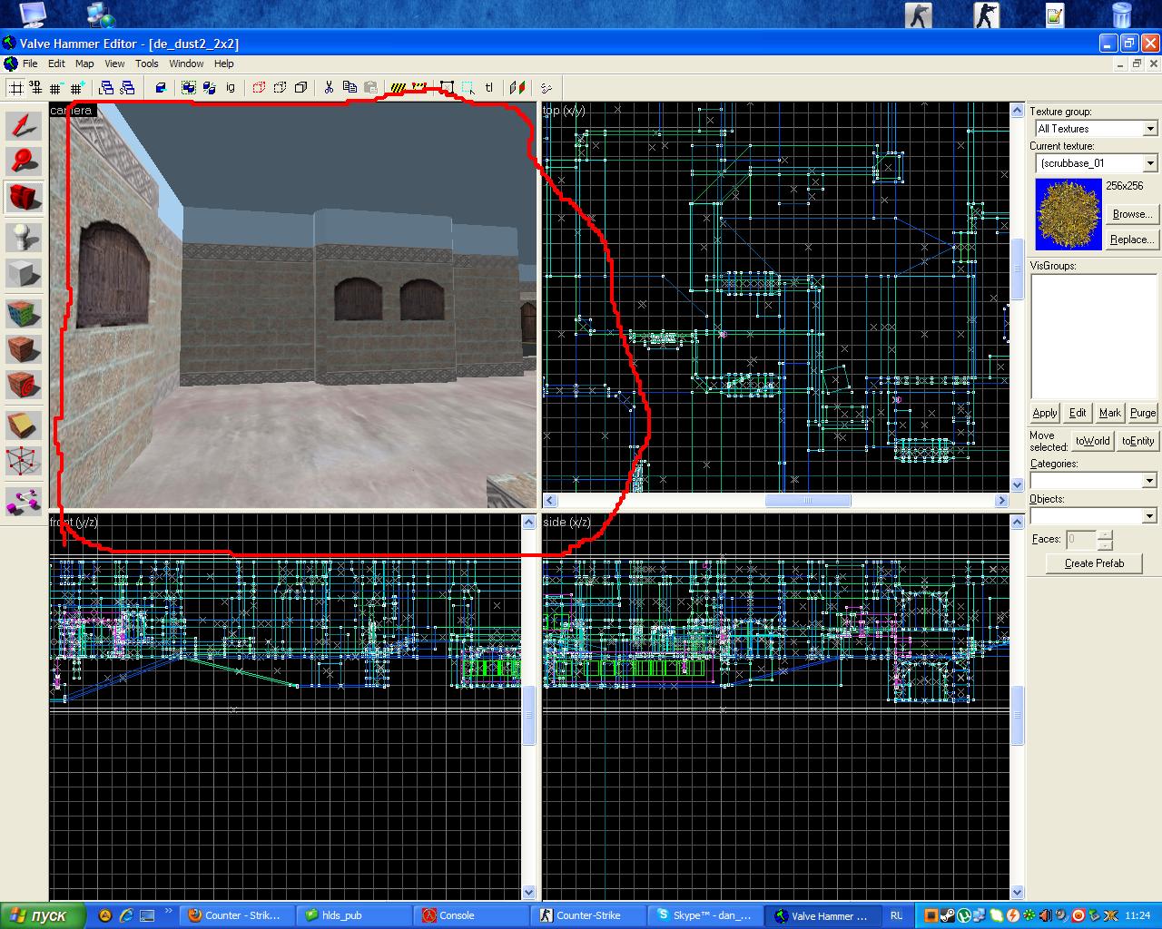Viewport: 1162px width, 929px height.
Task: Click the Browse... texture button
Action: [x=1132, y=214]
